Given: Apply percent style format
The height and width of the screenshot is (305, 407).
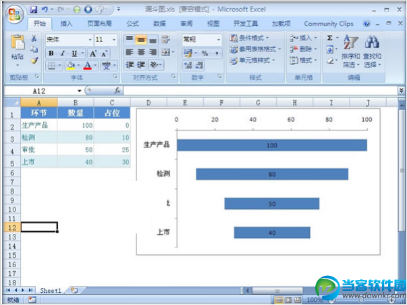Looking at the screenshot, I should point(205,53).
